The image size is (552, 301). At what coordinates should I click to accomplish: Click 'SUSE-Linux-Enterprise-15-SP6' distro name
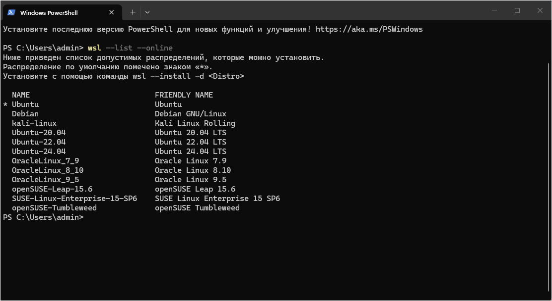coord(74,199)
